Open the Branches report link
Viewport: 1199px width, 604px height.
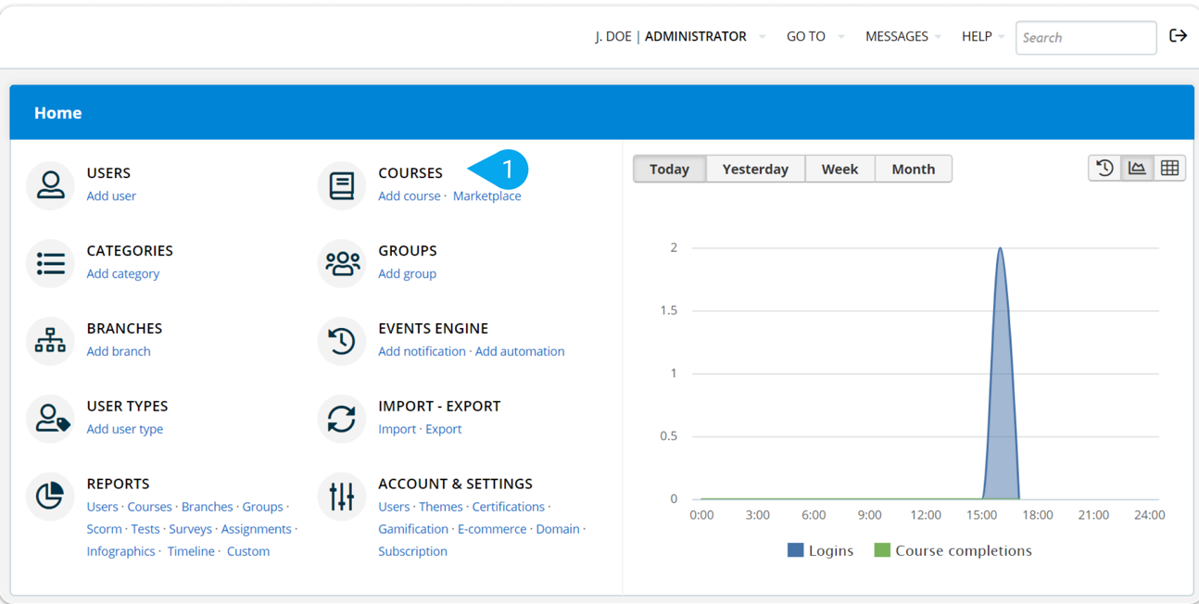207,507
